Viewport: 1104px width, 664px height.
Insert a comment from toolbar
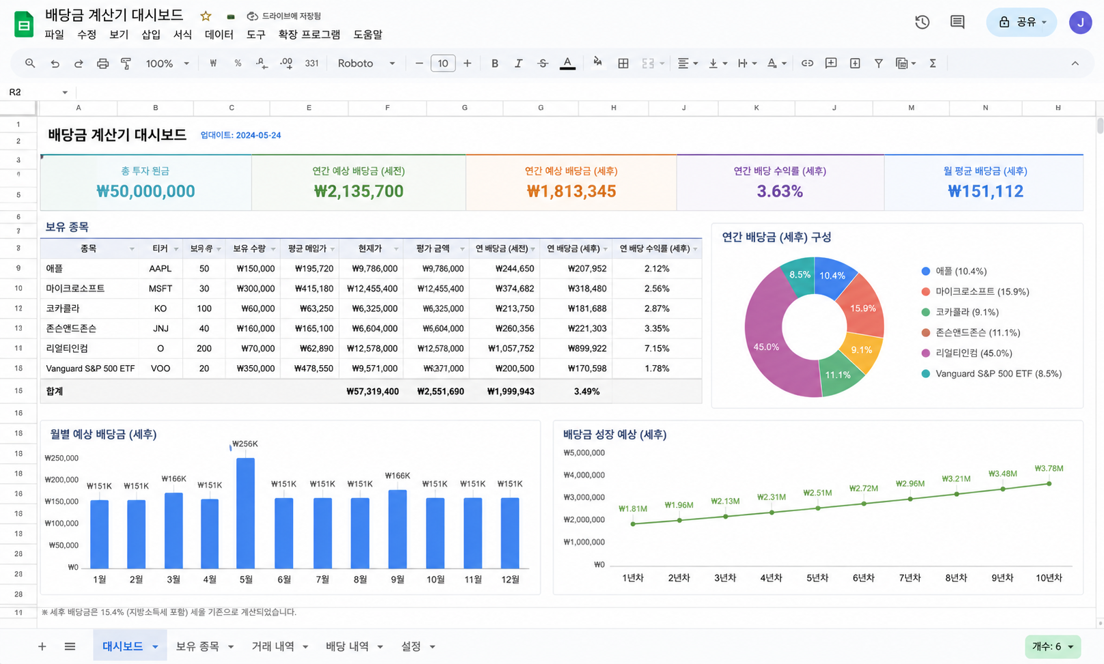click(x=831, y=63)
